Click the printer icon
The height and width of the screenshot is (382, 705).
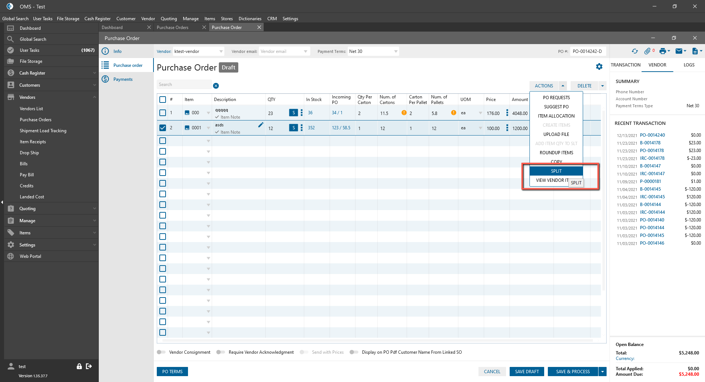point(662,51)
